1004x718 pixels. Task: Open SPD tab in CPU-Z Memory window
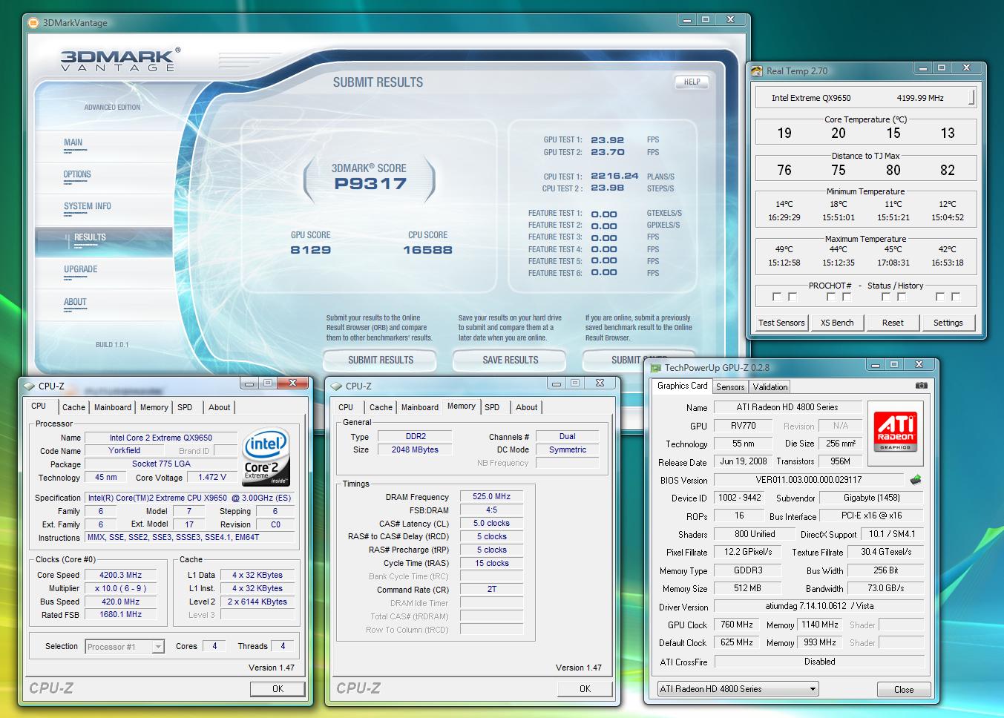click(x=492, y=407)
